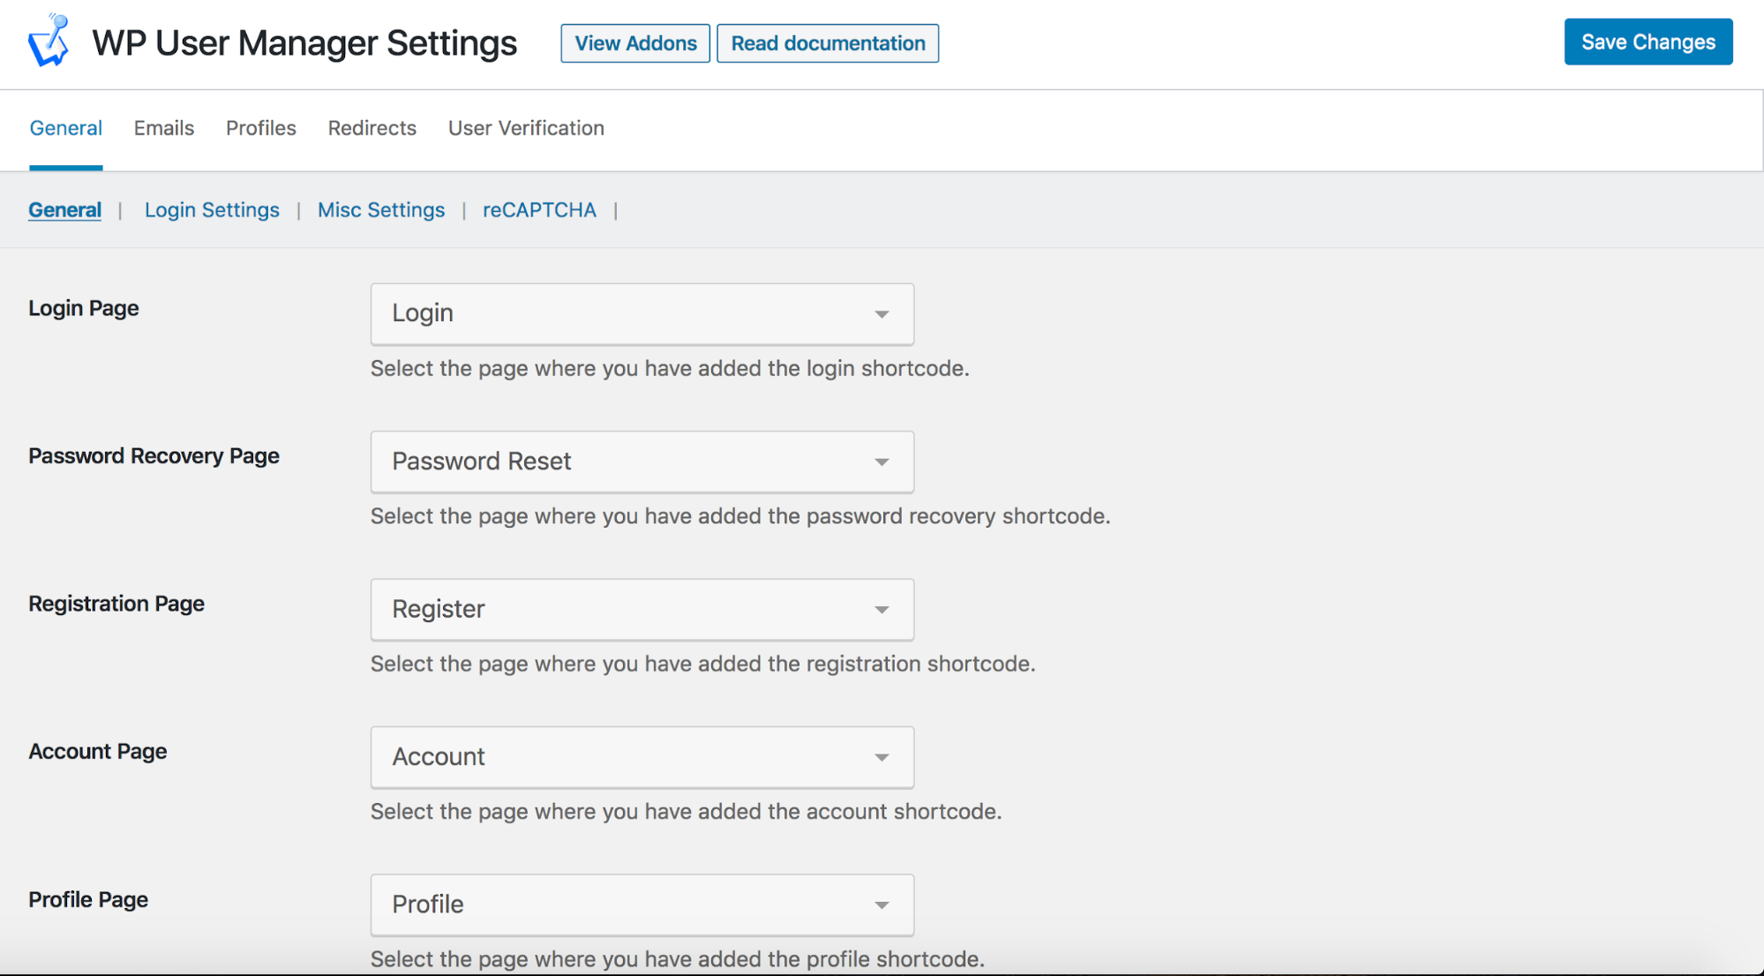Click the View Addons button icon
The width and height of the screenshot is (1764, 976).
coord(634,43)
